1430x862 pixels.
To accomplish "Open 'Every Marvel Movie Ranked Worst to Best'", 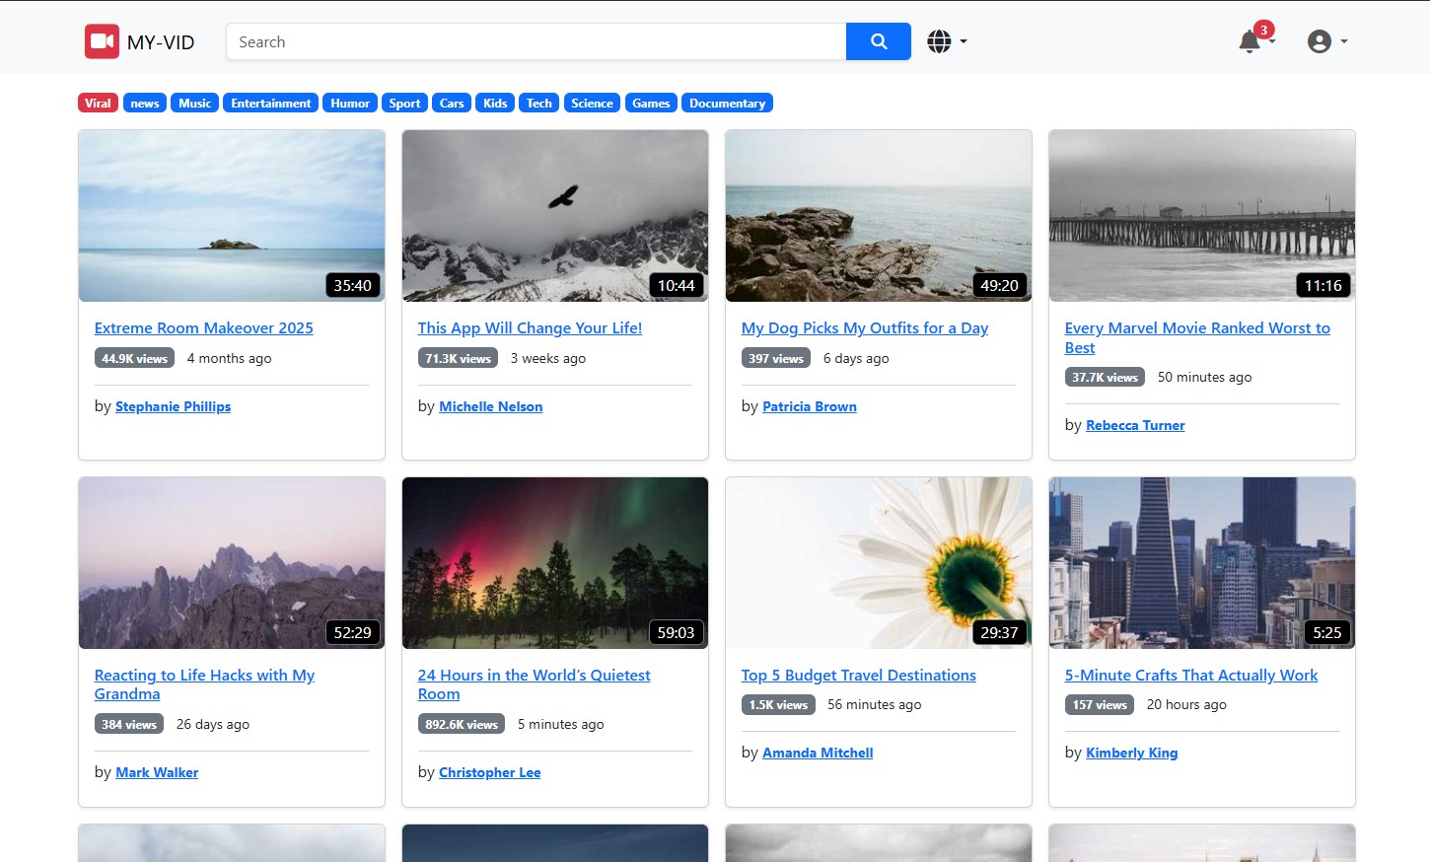I will [1197, 337].
